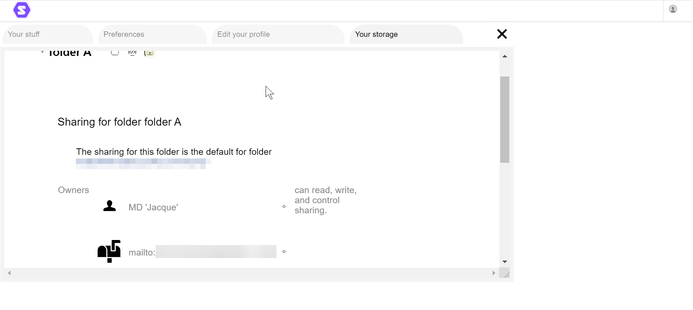Viewport: 693px width, 310px height.
Task: Collapse the folder A entry
Action: [x=42, y=52]
